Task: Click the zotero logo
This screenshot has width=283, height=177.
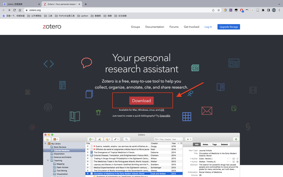Action: tap(52, 26)
